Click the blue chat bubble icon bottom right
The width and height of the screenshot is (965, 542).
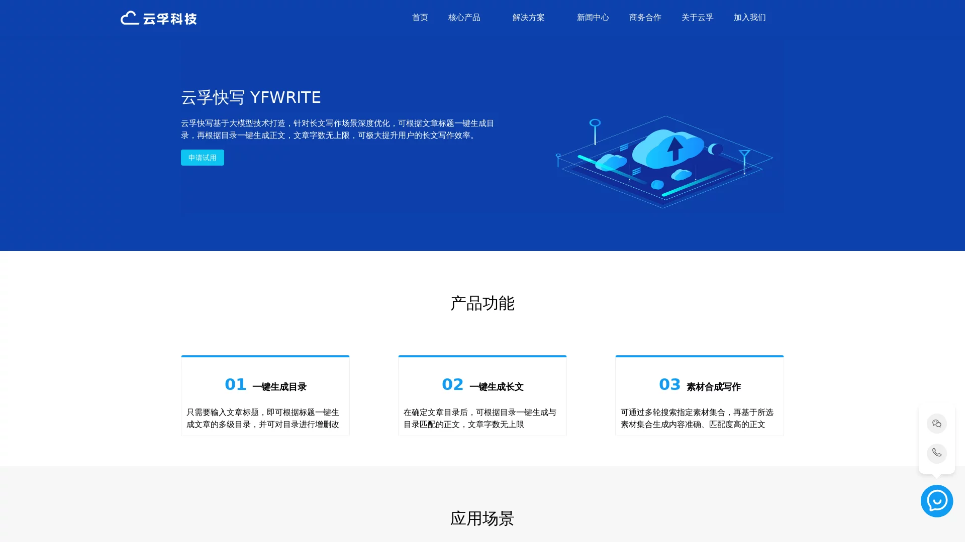point(937,501)
